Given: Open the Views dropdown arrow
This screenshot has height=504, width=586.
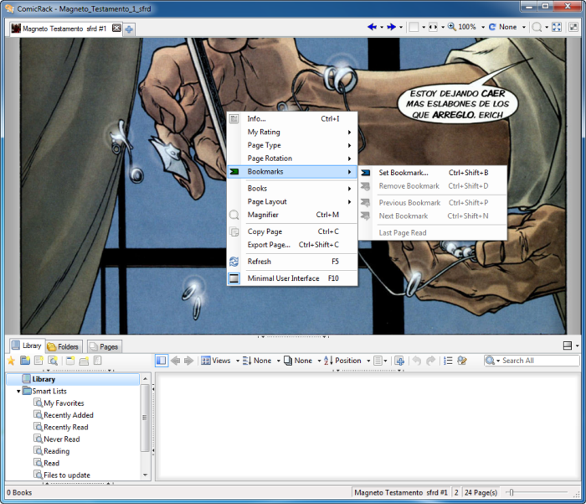Looking at the screenshot, I should tap(238, 361).
